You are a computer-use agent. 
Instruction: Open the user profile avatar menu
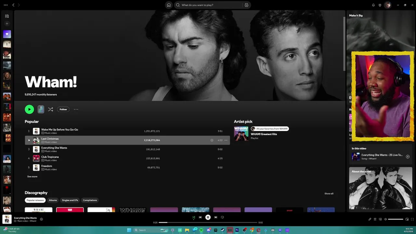(x=387, y=5)
